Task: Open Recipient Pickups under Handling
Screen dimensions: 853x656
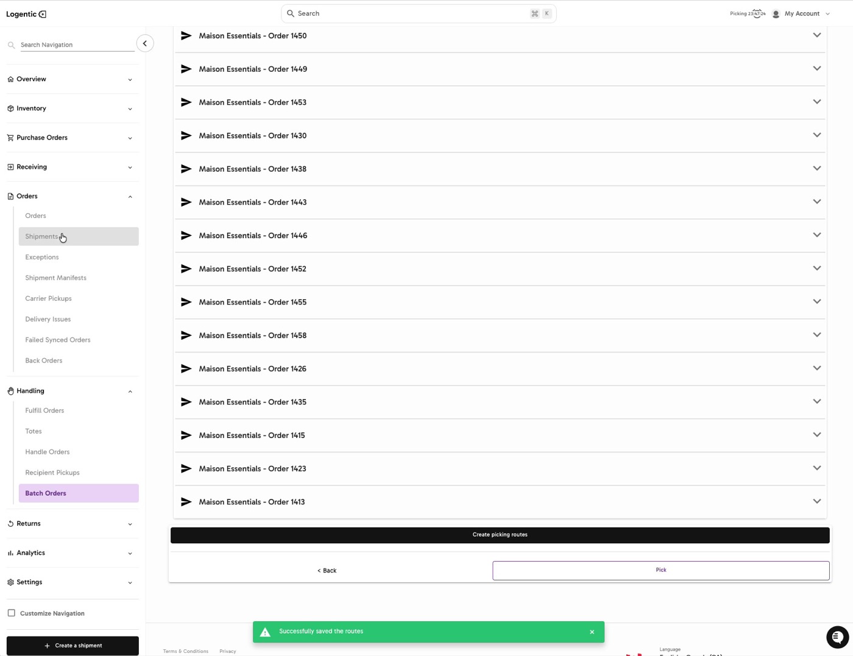Action: [79, 473]
